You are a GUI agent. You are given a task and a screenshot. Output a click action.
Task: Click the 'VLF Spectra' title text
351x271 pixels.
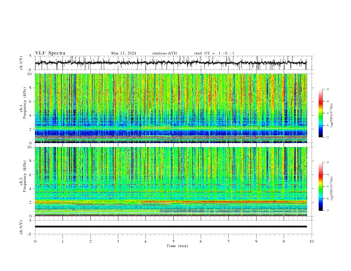click(50, 53)
